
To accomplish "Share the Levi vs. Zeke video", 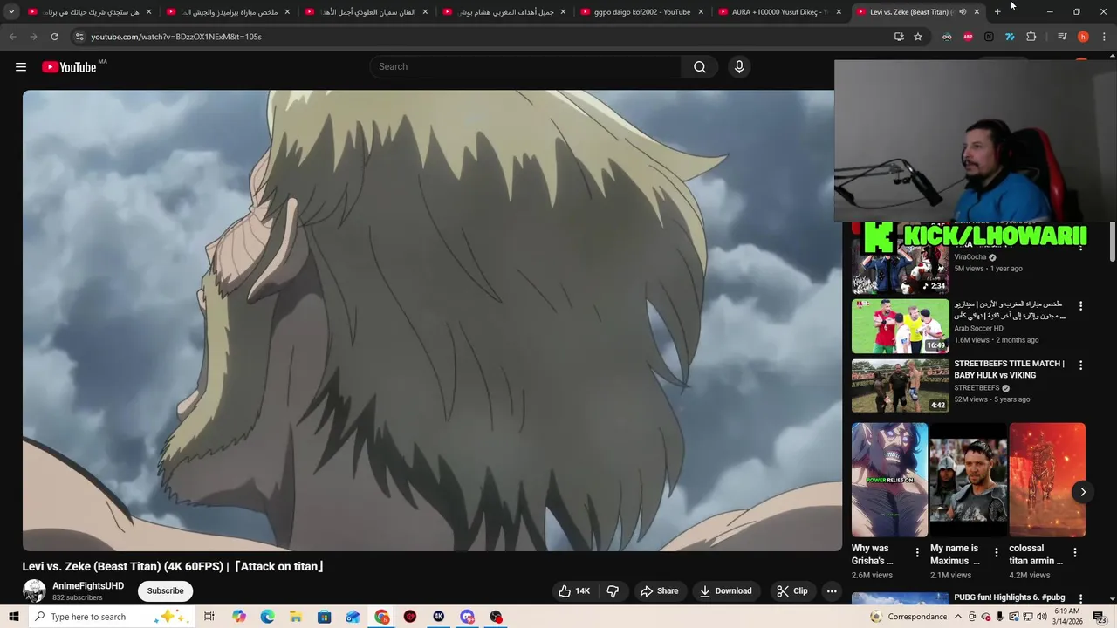I will coord(659,591).
